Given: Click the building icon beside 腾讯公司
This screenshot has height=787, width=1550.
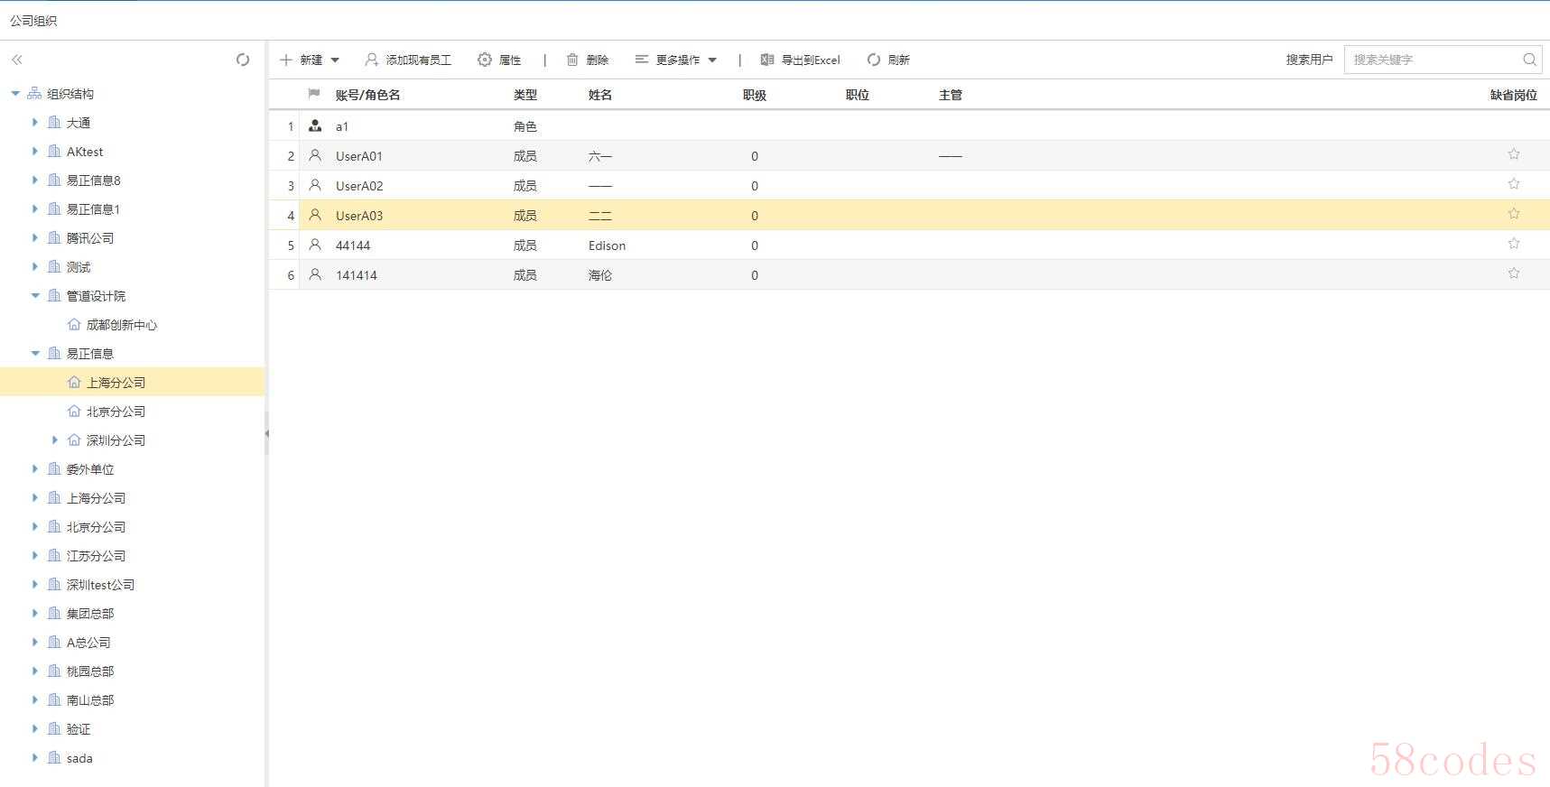Looking at the screenshot, I should 54,237.
